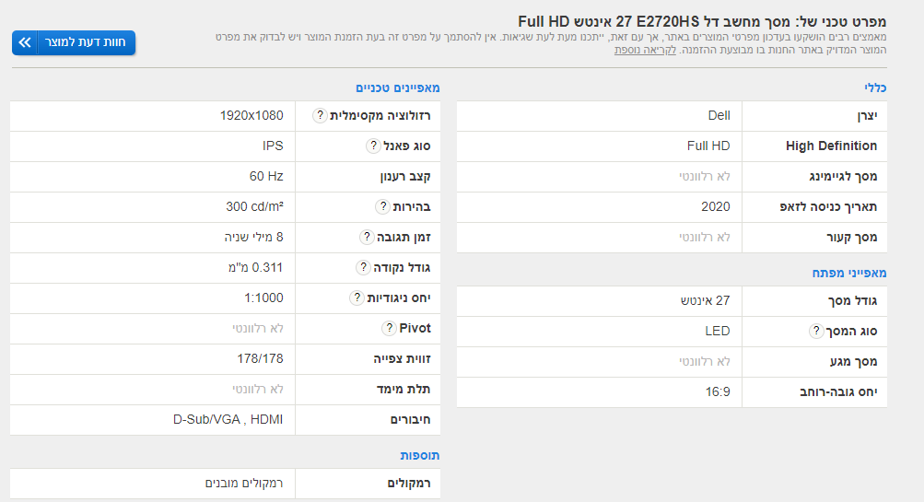Click the D-Sub/VGA , HDMI connections value
This screenshot has height=502, width=924.
coord(228,419)
